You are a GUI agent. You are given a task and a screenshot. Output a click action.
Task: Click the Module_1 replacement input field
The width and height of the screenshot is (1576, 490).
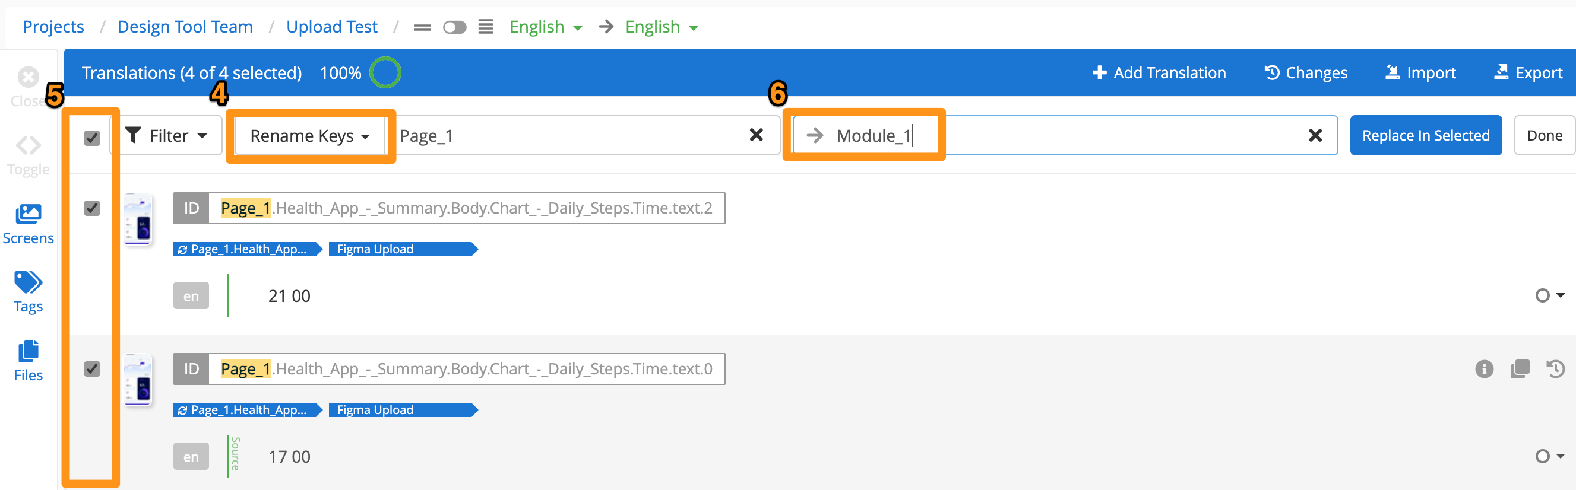point(1065,136)
